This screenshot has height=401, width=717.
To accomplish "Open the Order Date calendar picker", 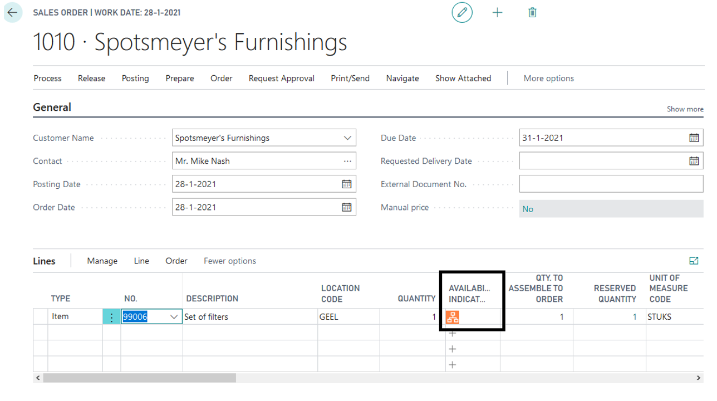I will pos(346,207).
